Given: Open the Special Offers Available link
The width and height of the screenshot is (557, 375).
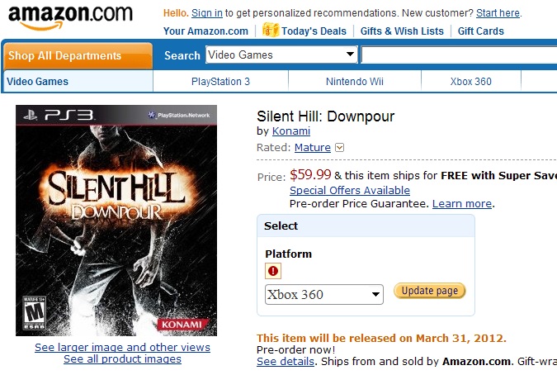Looking at the screenshot, I should 349,191.
